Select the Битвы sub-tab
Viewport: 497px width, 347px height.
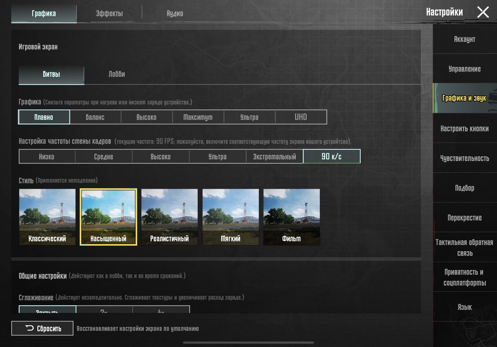[x=51, y=74]
